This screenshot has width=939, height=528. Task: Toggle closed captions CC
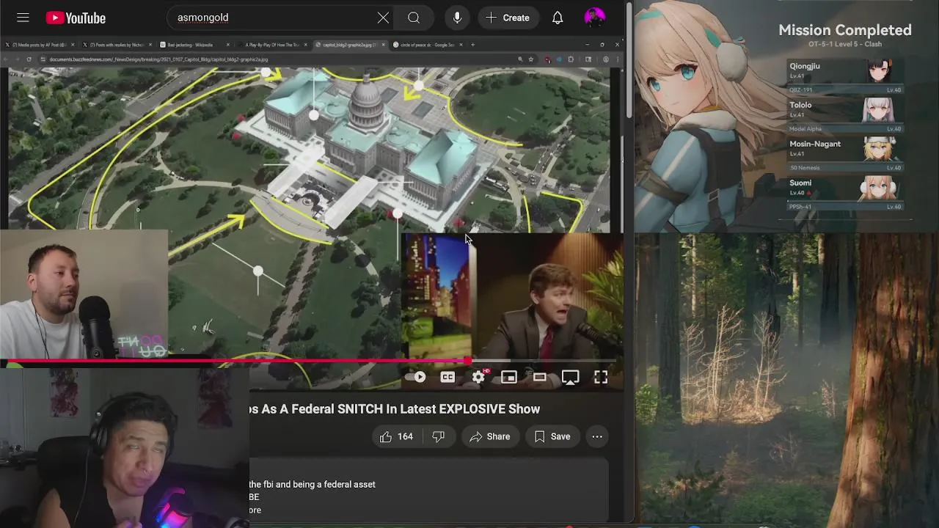click(447, 377)
